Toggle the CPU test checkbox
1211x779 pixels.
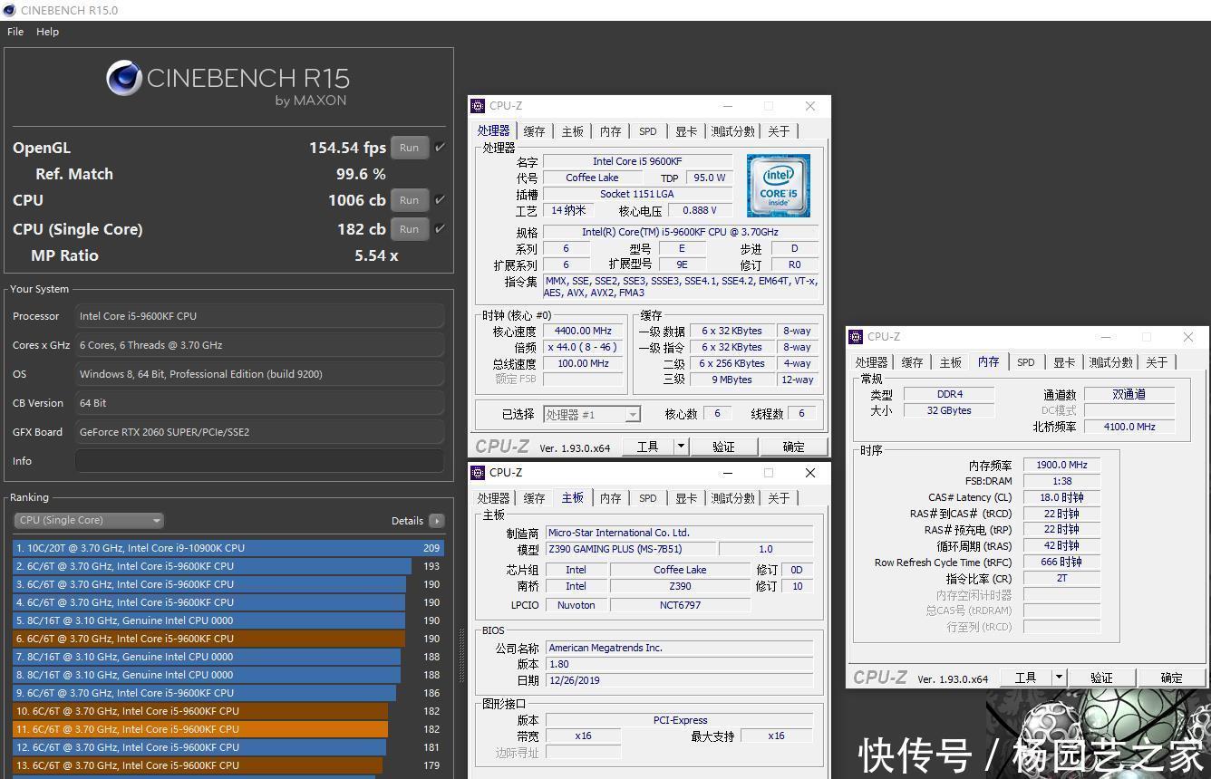point(441,199)
